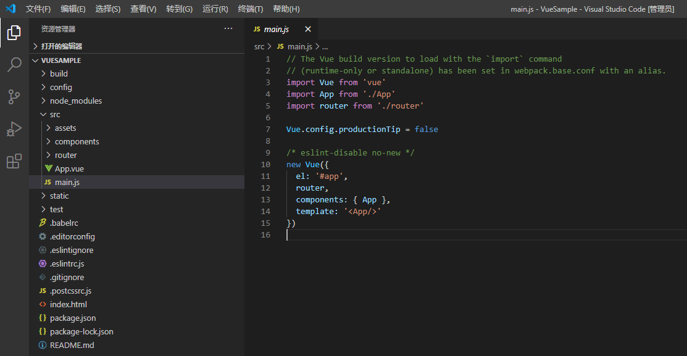Expand the static folder
Viewport: 687px width, 356px height.
point(43,196)
